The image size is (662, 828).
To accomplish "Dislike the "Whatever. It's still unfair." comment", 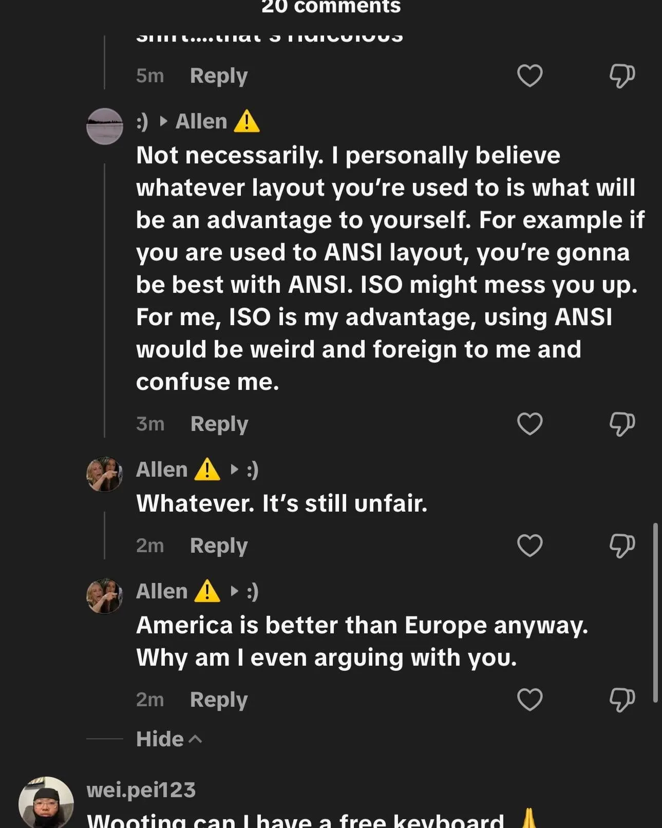I will [622, 545].
